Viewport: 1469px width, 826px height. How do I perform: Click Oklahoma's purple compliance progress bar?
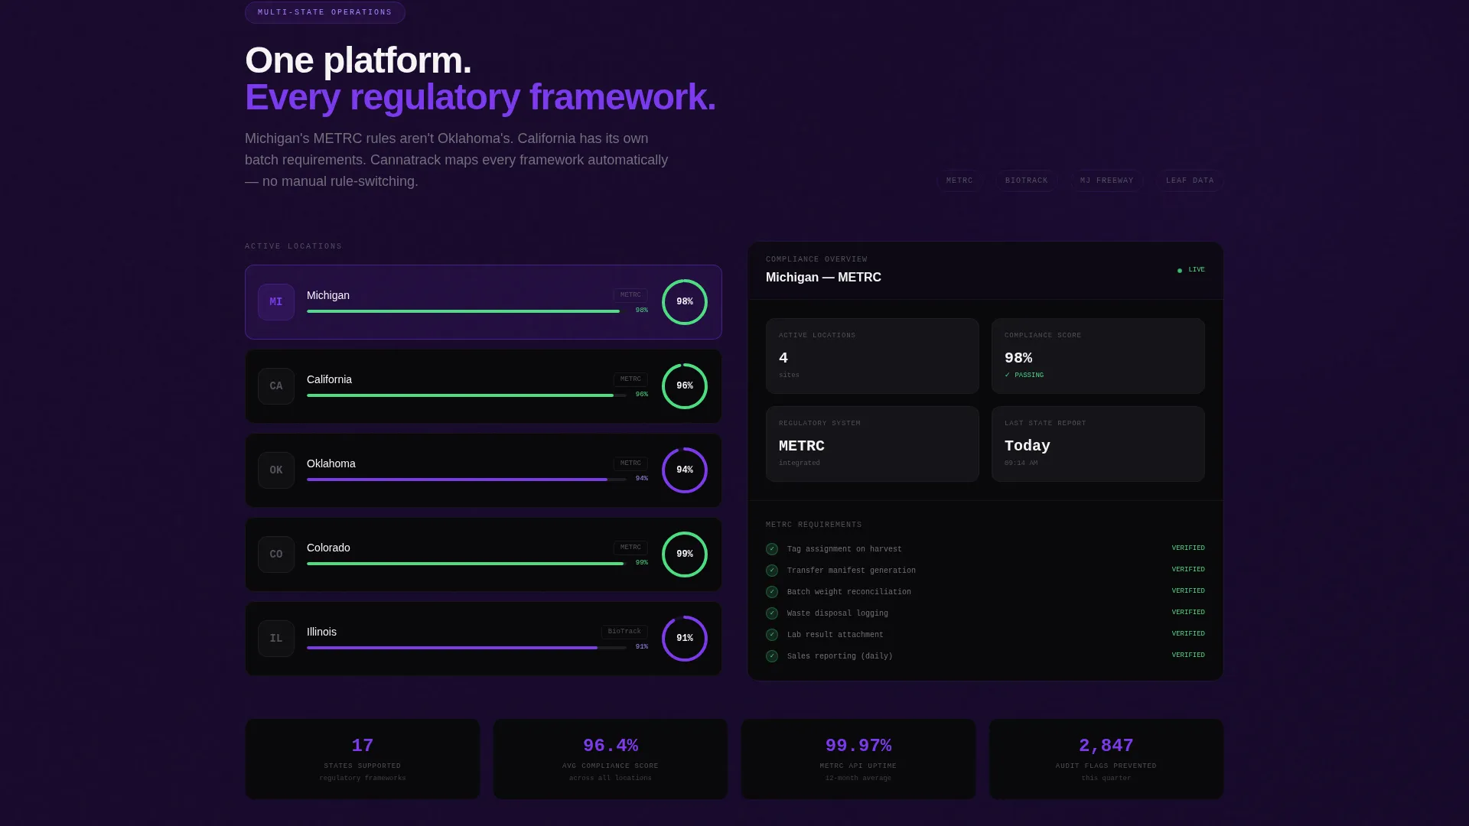467,480
